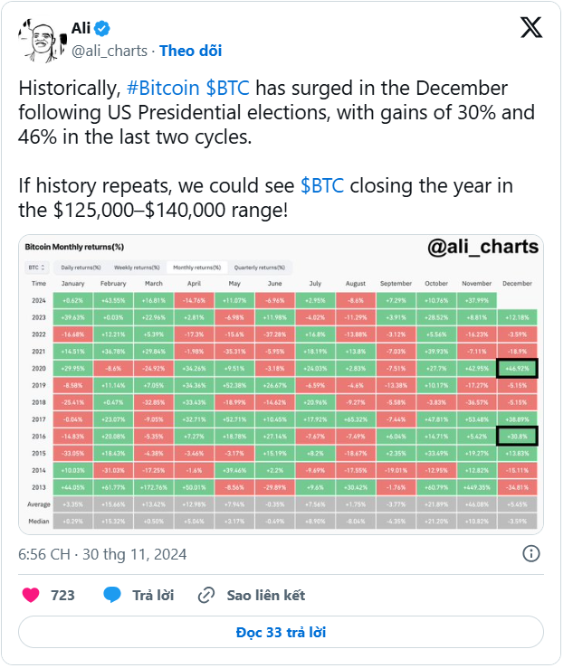573x668 pixels.
Task: Click the Trả lời reply label
Action: click(153, 595)
